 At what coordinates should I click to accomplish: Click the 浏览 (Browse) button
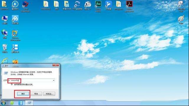(49, 94)
